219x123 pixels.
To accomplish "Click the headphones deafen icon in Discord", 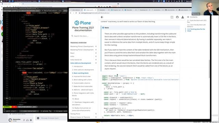I will coord(27,120).
